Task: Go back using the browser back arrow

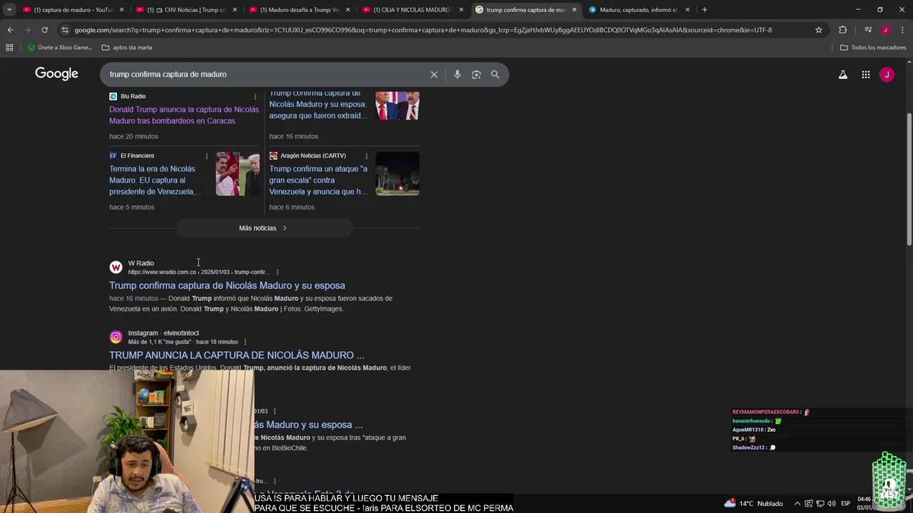Action: point(10,30)
